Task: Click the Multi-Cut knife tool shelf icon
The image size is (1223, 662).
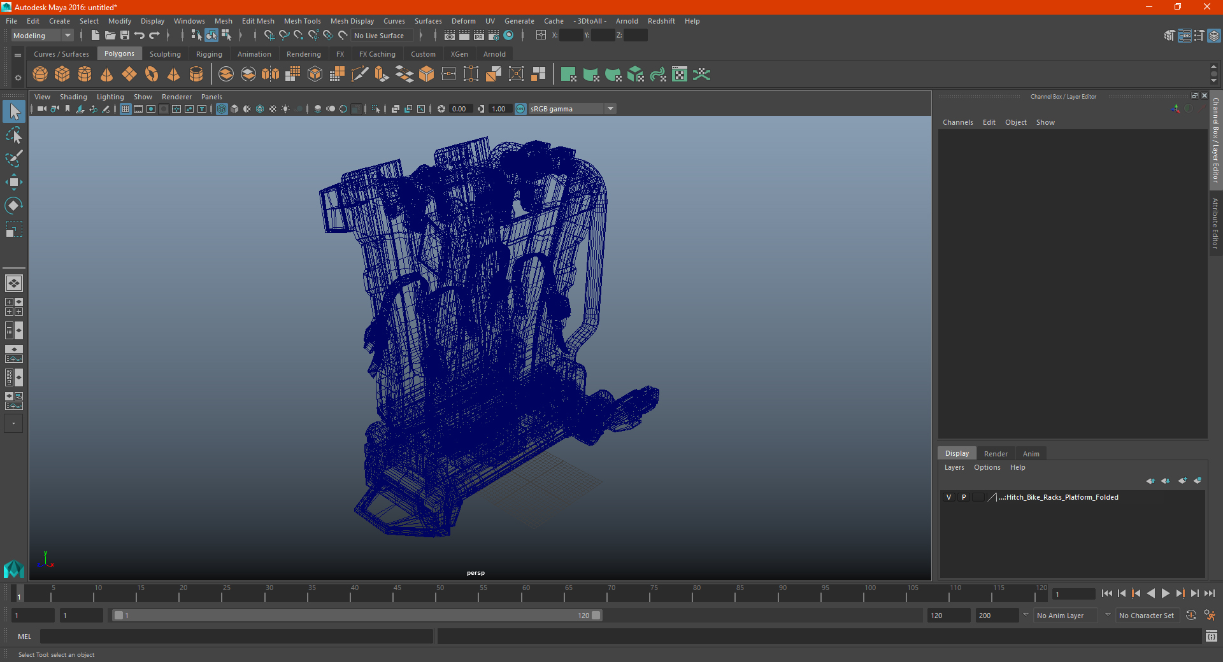Action: pyautogui.click(x=360, y=74)
